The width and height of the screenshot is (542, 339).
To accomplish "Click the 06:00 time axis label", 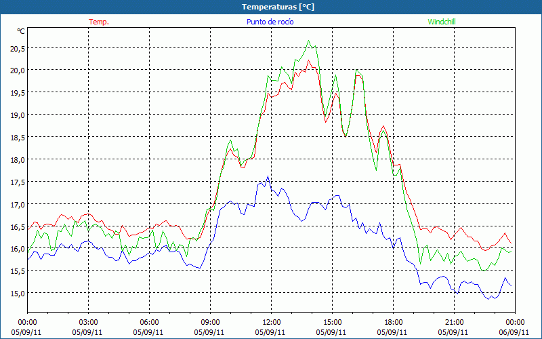I will pos(149,323).
